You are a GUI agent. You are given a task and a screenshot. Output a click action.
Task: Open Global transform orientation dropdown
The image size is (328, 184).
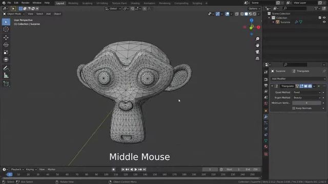coord(113,9)
